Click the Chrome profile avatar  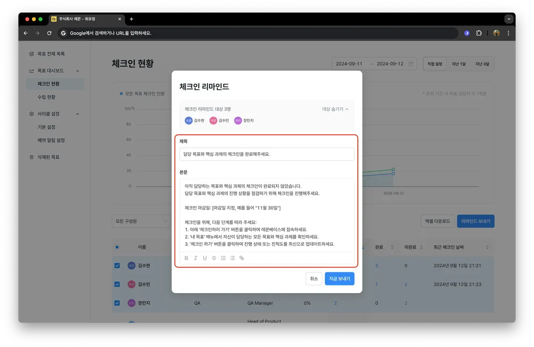pyautogui.click(x=496, y=33)
